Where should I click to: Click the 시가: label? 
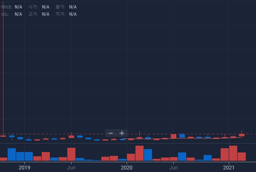point(33,7)
